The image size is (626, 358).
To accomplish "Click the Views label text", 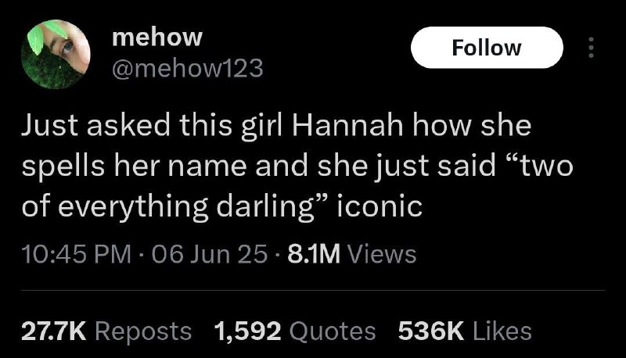I will tap(383, 253).
